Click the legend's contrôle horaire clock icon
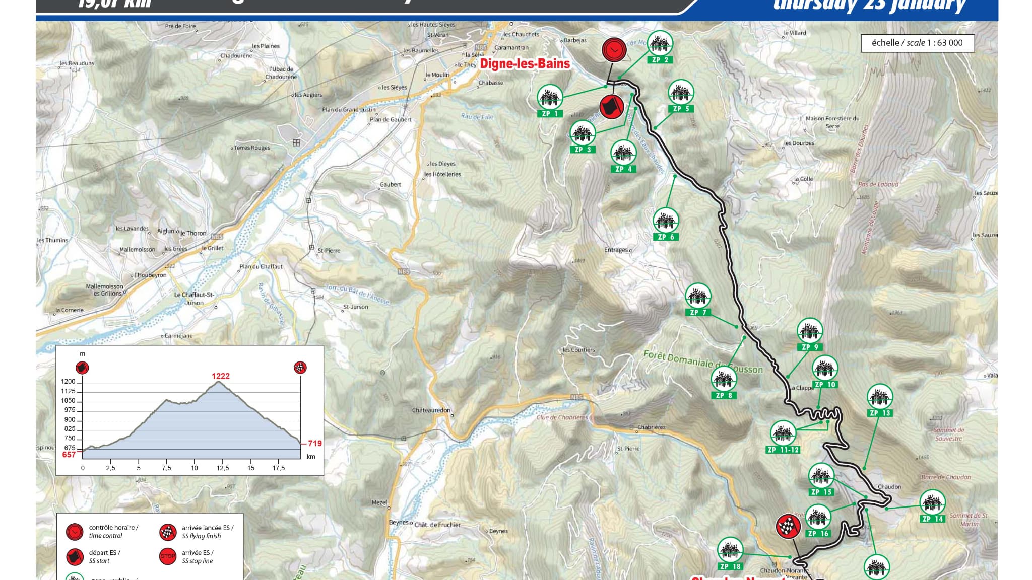 75,532
